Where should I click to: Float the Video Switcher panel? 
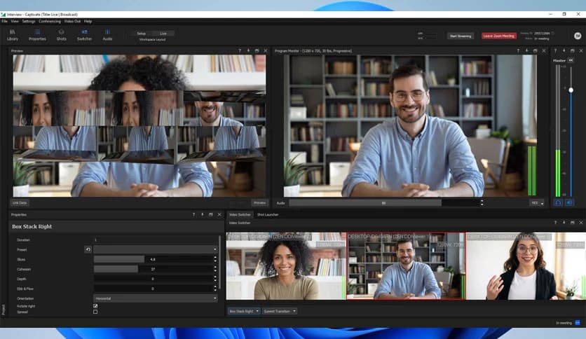[573, 223]
